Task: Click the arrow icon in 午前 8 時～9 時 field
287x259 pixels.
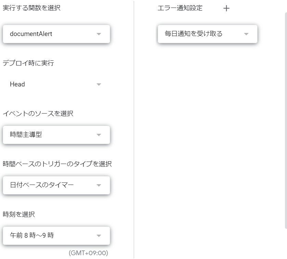Action: coord(99,236)
